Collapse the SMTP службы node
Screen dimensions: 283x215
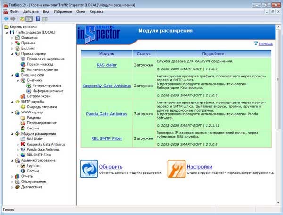coord(12,102)
